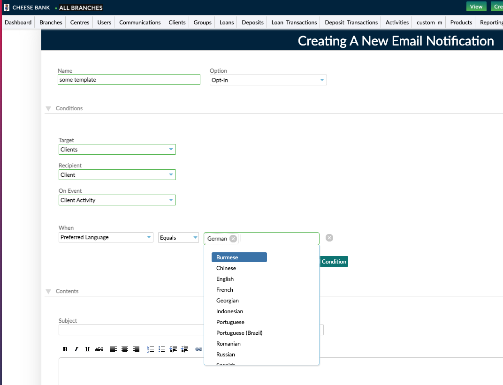Insert a bulleted list
The width and height of the screenshot is (503, 385).
coord(162,349)
